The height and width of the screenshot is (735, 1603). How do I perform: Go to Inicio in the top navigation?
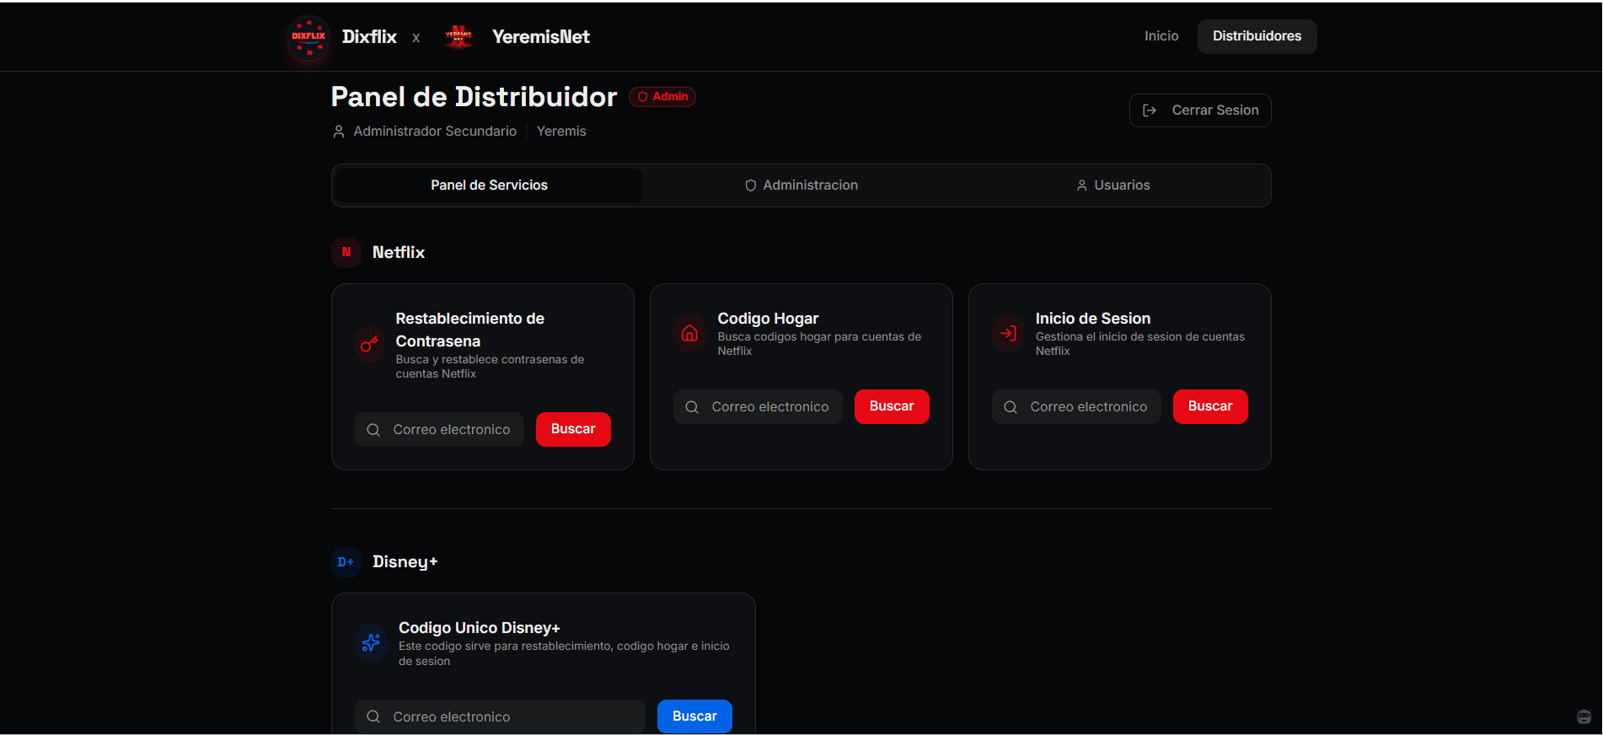[1161, 36]
